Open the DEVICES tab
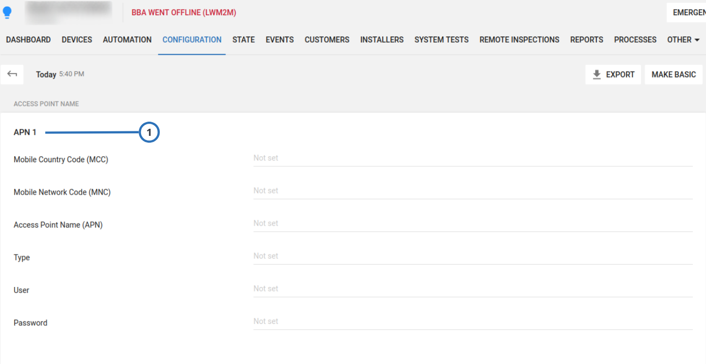 tap(77, 40)
